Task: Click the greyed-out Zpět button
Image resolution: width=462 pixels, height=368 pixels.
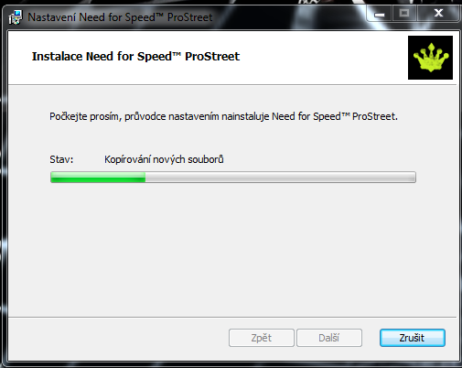Action: [262, 338]
